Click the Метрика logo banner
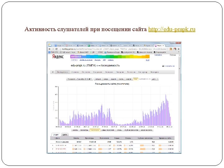 pyautogui.click(x=110, y=56)
